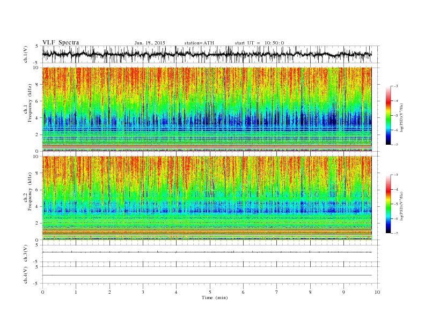The height and width of the screenshot is (328, 425).
Task: Click time axis tick label '6'
Action: (x=243, y=292)
